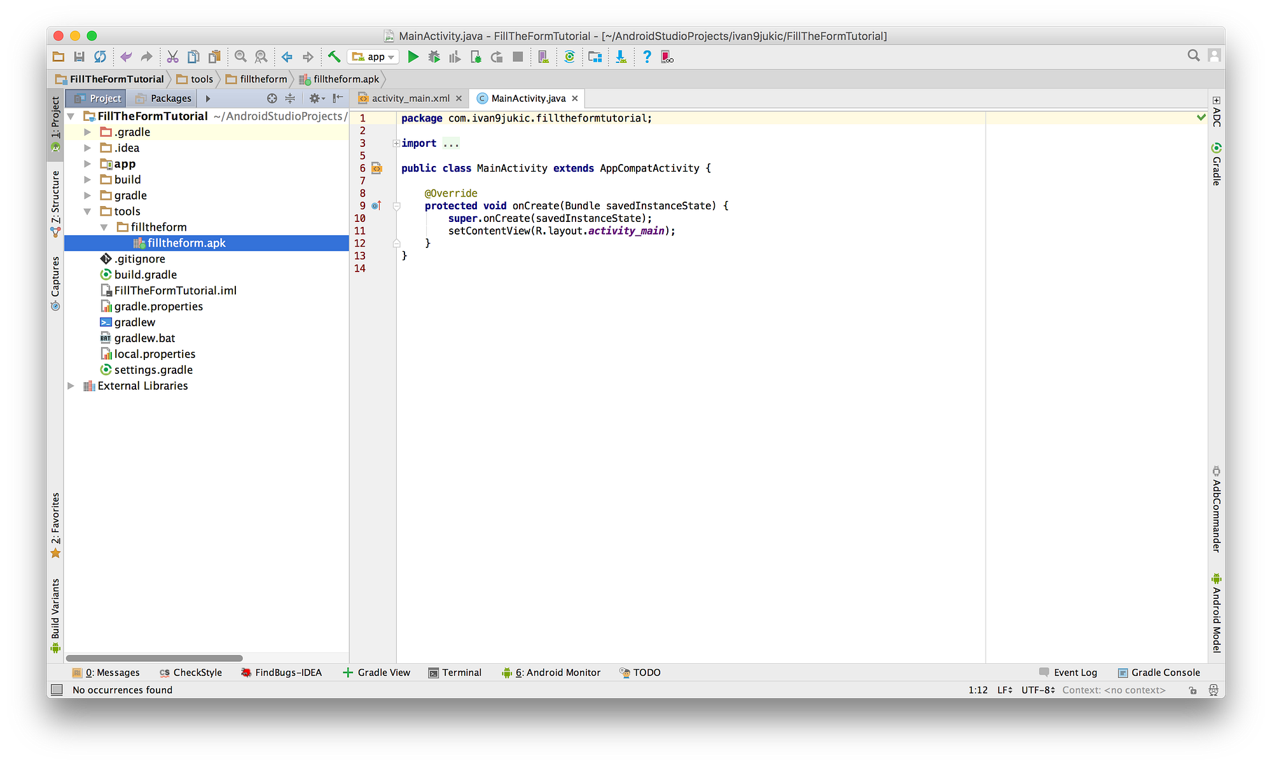This screenshot has height=765, width=1272.
Task: Switch to the activity_main.xml tab
Action: tap(410, 98)
